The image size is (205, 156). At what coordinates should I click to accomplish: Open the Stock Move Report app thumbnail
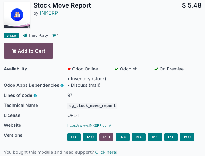coord(17,15)
